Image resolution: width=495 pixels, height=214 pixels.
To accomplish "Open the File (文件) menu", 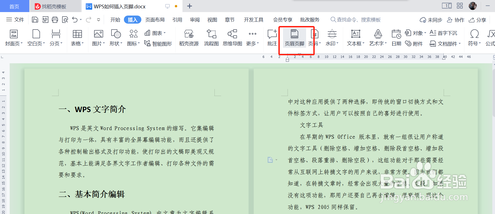I will (15, 20).
